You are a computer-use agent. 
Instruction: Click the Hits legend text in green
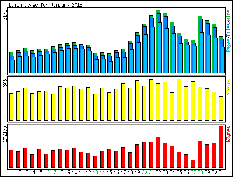pos(229,16)
